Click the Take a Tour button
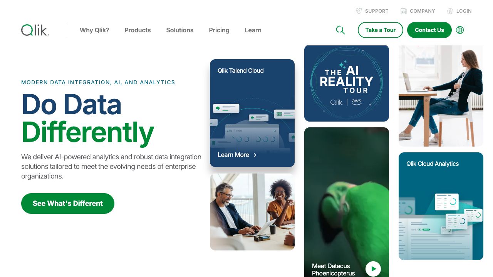This screenshot has height=277, width=493. [x=381, y=30]
